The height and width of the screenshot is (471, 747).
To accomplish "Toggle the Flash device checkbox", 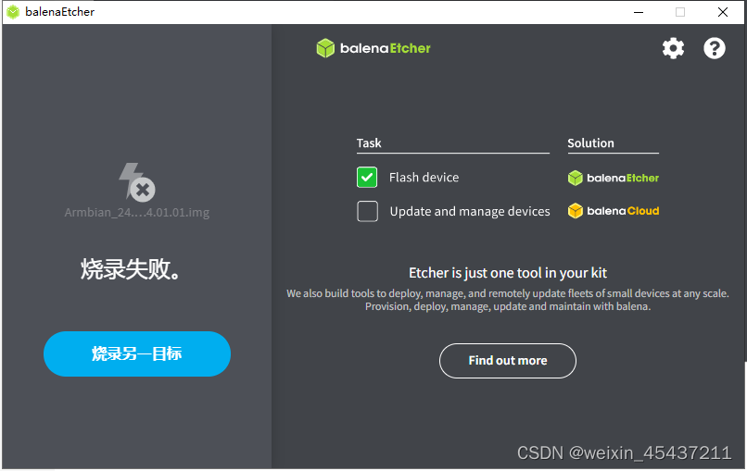I will pyautogui.click(x=367, y=177).
